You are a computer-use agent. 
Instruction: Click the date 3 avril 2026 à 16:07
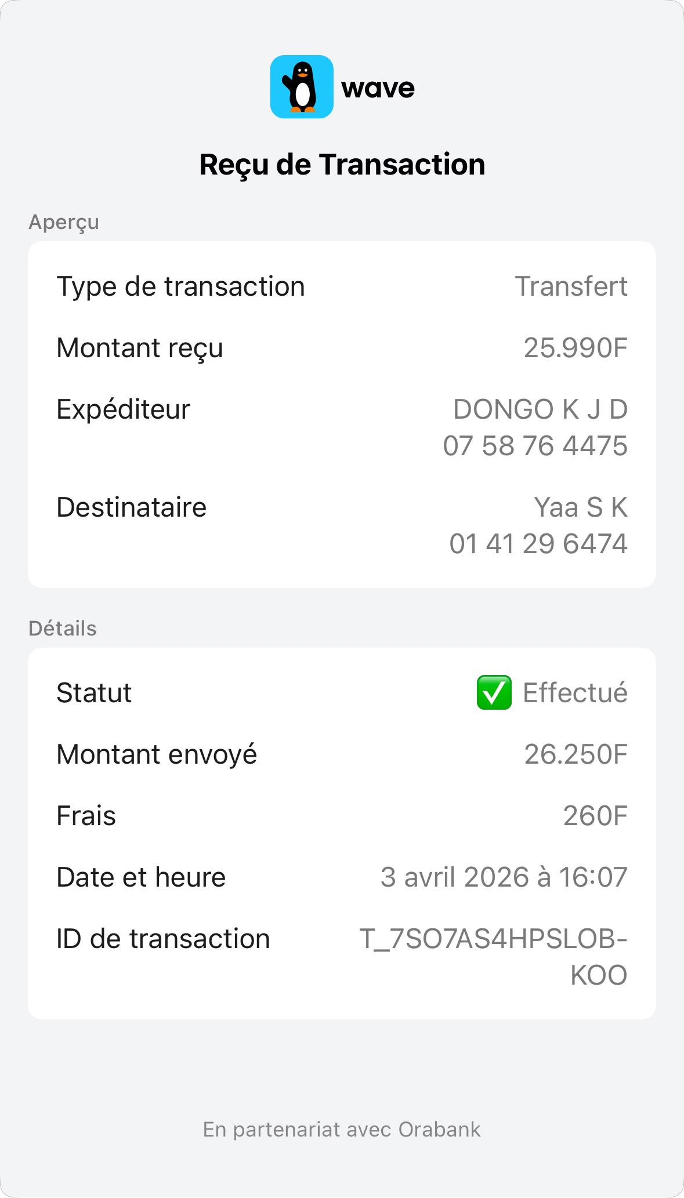504,877
